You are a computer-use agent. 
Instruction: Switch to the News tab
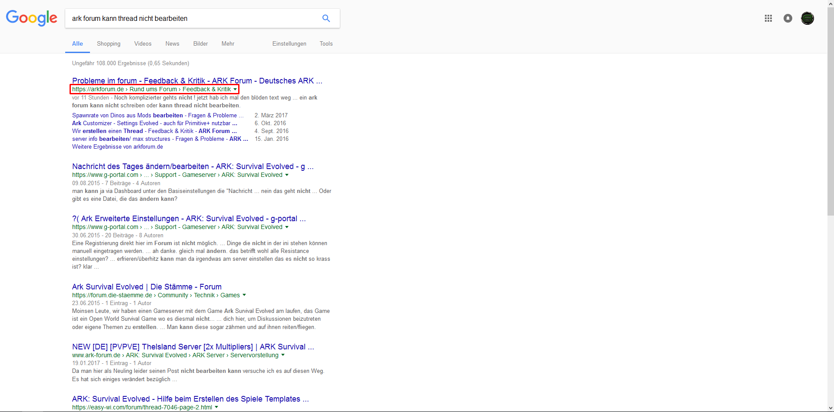(x=172, y=43)
